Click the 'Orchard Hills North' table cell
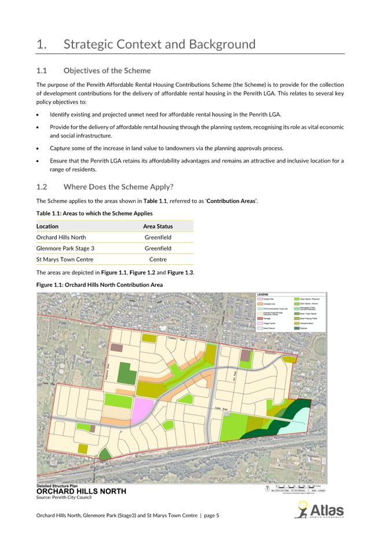This screenshot has width=380, height=537. 61,237
